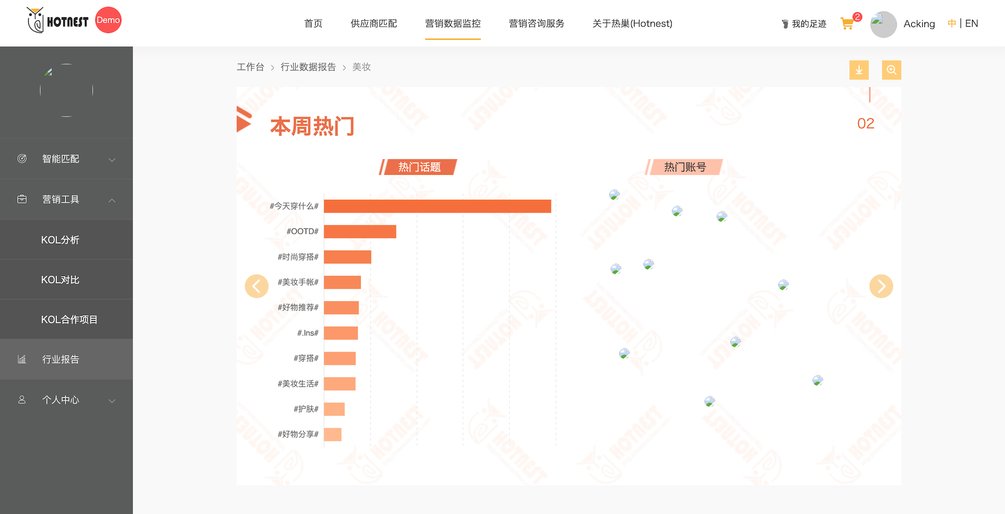
Task: Switch language to 中
Action: coord(952,24)
